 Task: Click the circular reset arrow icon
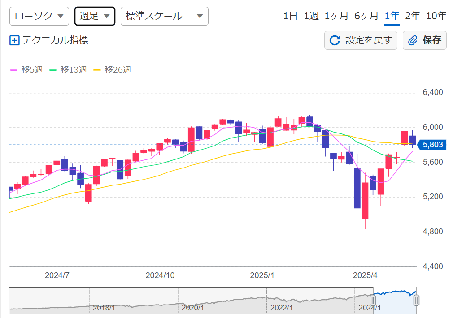(x=335, y=40)
